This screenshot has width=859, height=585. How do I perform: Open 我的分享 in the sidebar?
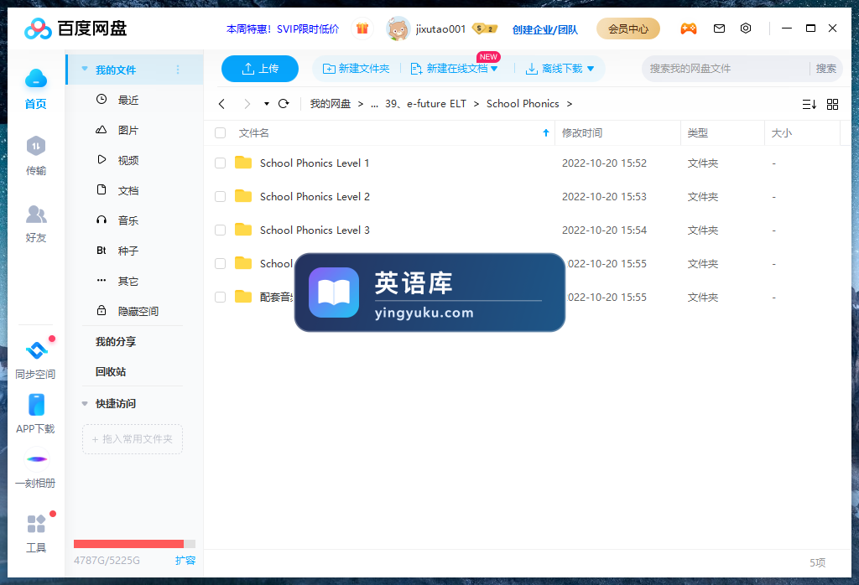(116, 341)
